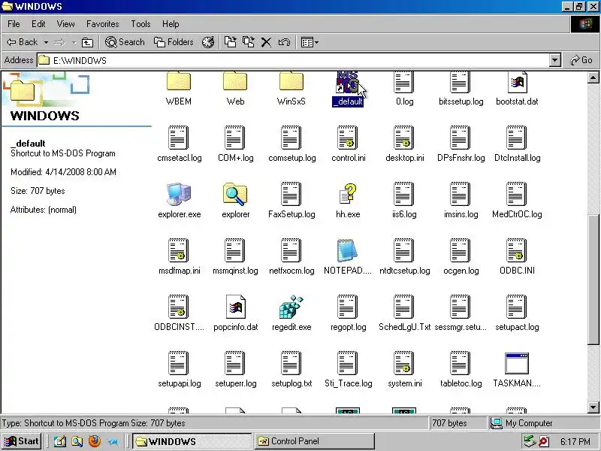Select the system.ini file
The width and height of the screenshot is (601, 451).
pos(404,363)
